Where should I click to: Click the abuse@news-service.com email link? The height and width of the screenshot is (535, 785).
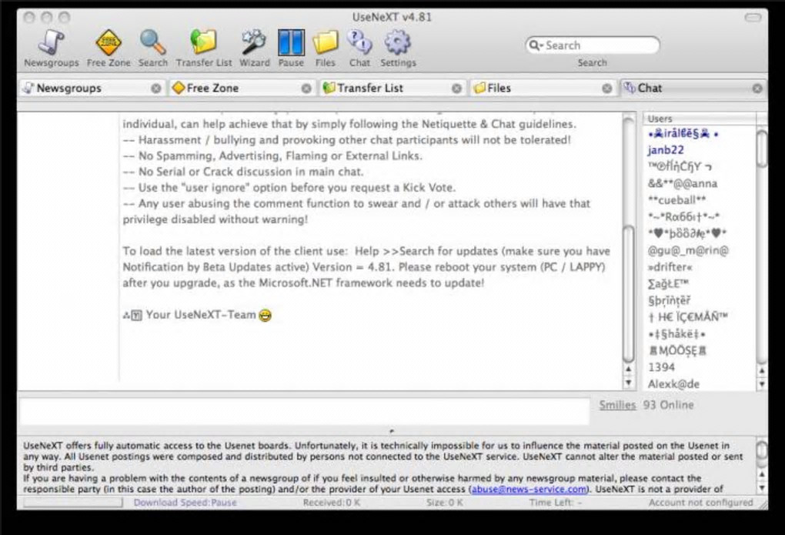pos(529,489)
